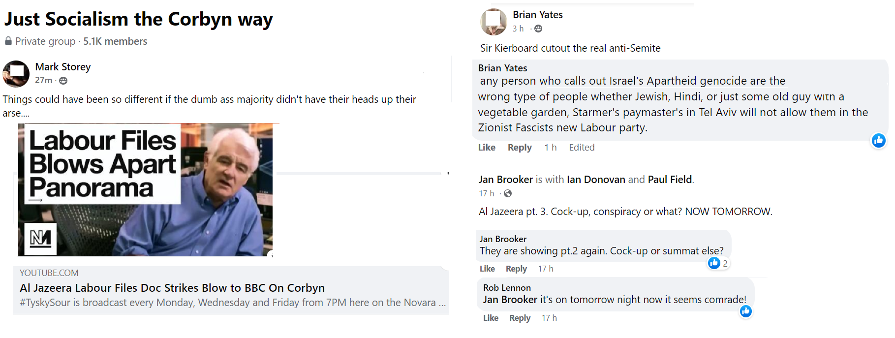Click group audience icon beside Mark Storey's timestamp
The height and width of the screenshot is (338, 895).
pos(63,81)
